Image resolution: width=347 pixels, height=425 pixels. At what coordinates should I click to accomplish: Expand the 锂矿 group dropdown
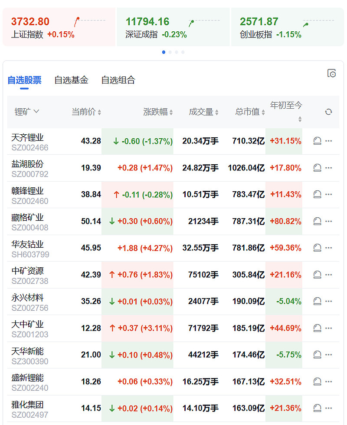tap(27, 112)
